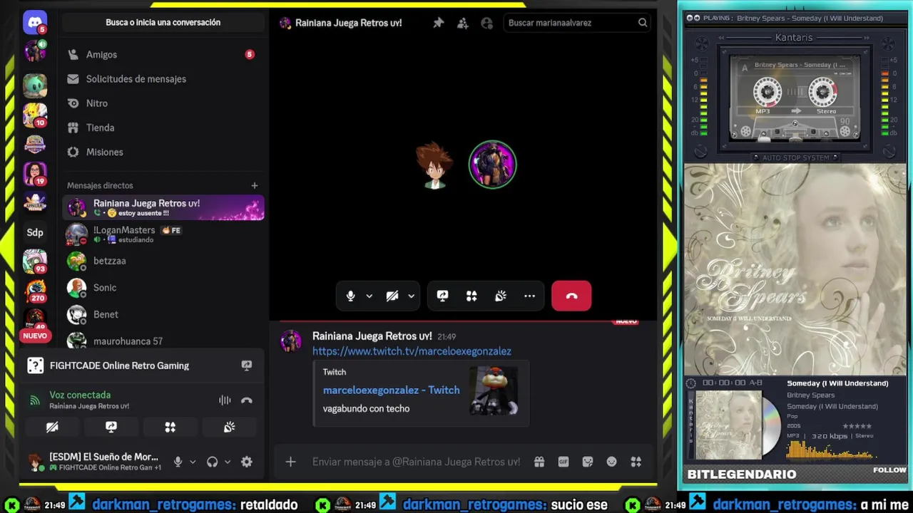Screen dimensions: 913x513
Task: Click brown-haired user's avatar in the call
Action: (434, 165)
